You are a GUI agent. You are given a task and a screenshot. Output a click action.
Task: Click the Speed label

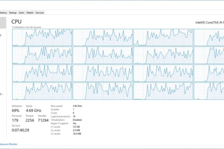pos(29,106)
